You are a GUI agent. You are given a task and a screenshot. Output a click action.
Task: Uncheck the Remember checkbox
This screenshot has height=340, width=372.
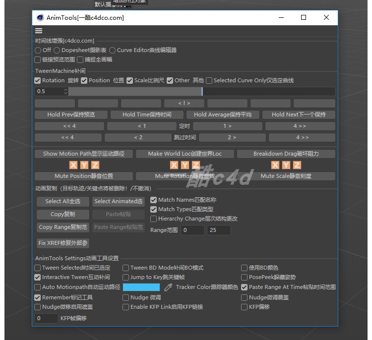(x=38, y=297)
